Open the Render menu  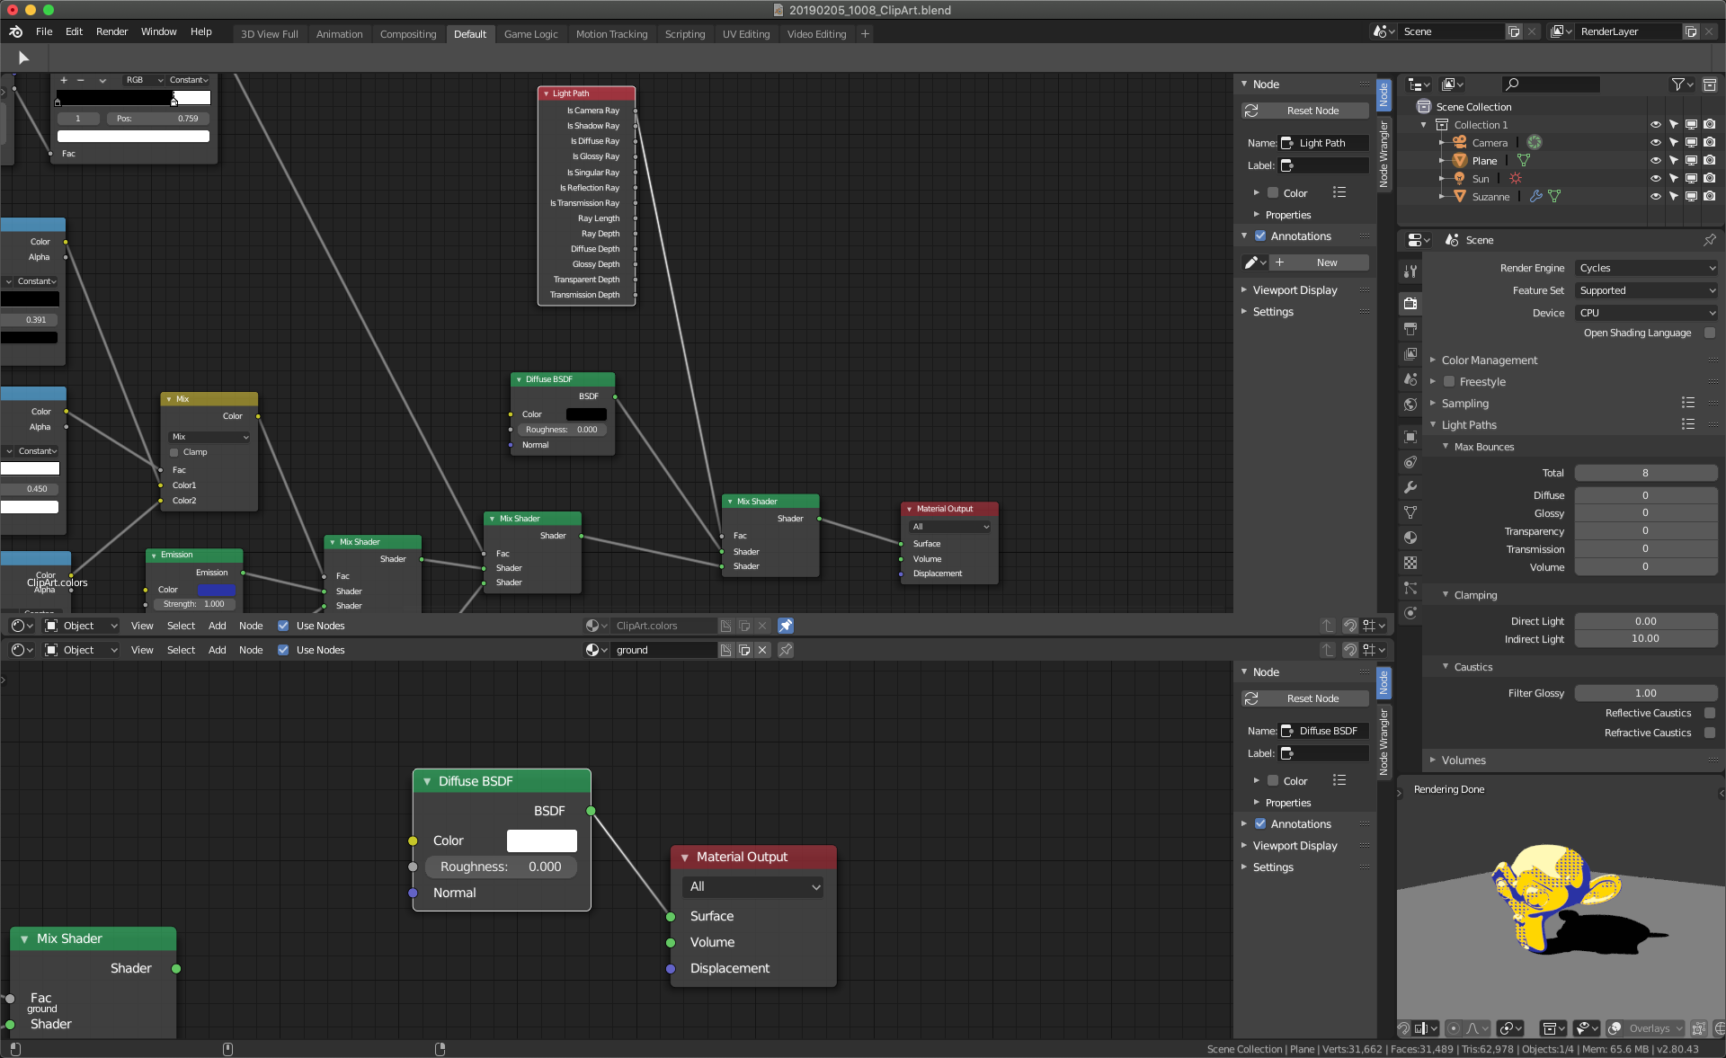pyautogui.click(x=111, y=31)
